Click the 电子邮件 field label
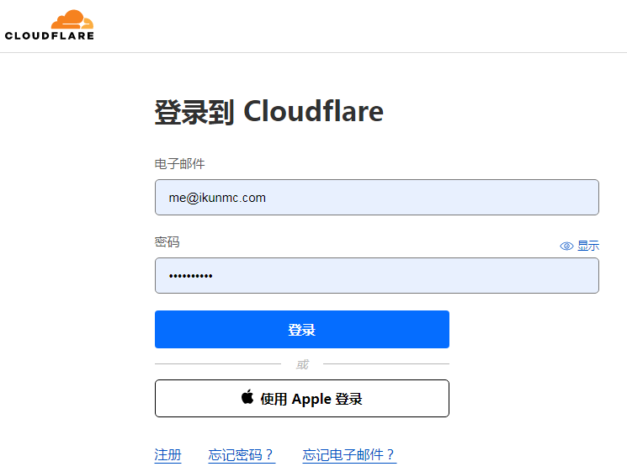The height and width of the screenshot is (472, 627). click(x=180, y=163)
